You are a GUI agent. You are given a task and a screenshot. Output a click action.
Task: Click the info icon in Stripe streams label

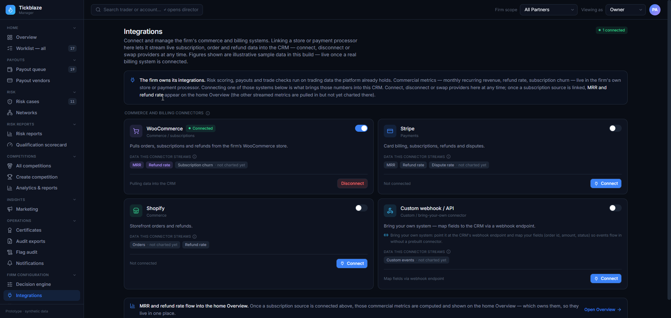coord(448,157)
